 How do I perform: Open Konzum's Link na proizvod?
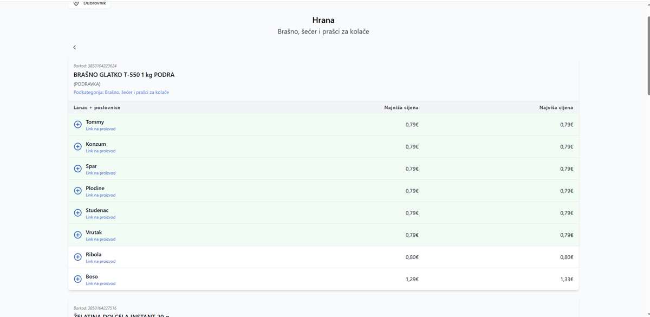[100, 151]
